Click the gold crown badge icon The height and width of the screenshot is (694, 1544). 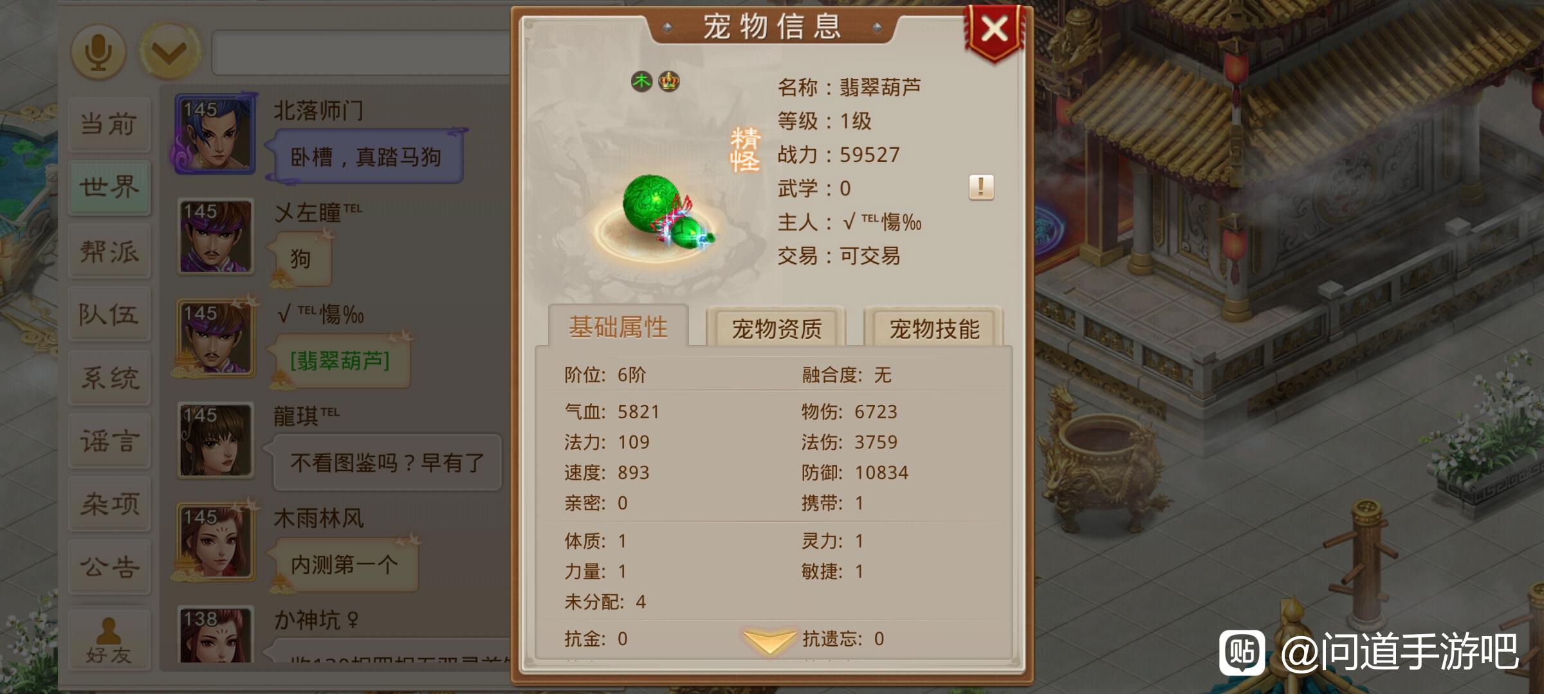[669, 82]
